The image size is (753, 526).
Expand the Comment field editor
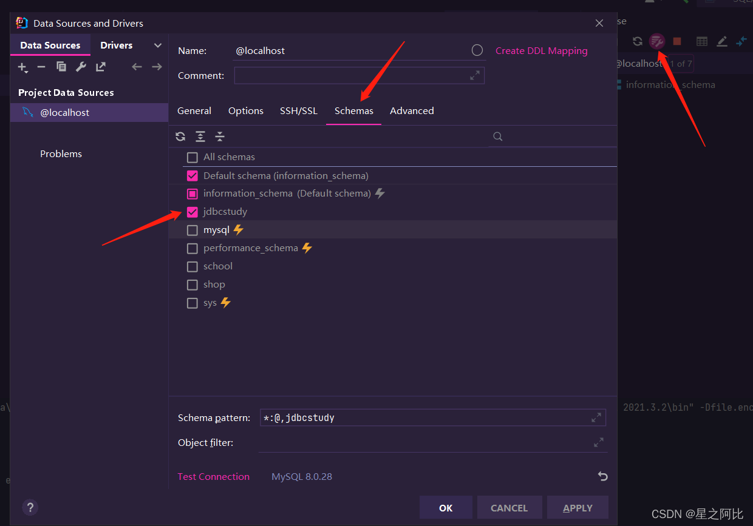(x=474, y=76)
